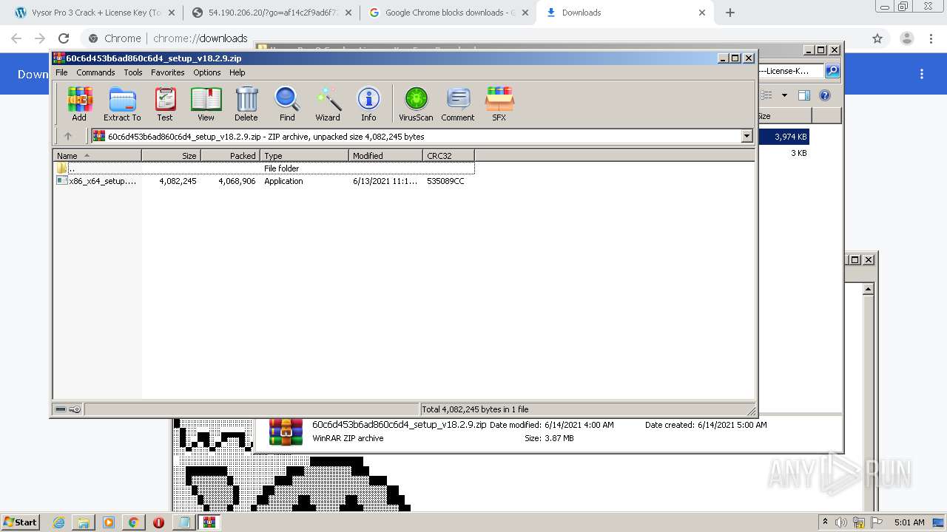This screenshot has height=532, width=947.
Task: Click the archive Info toolbar icon
Action: pyautogui.click(x=368, y=103)
